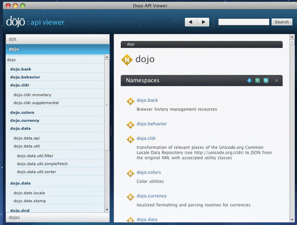
Task: Focus the search text field
Action: [244, 22]
